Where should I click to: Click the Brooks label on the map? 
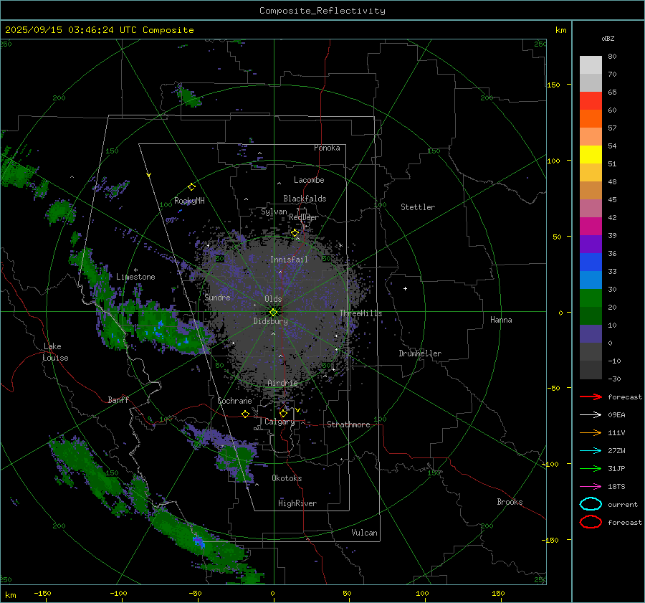pos(510,502)
